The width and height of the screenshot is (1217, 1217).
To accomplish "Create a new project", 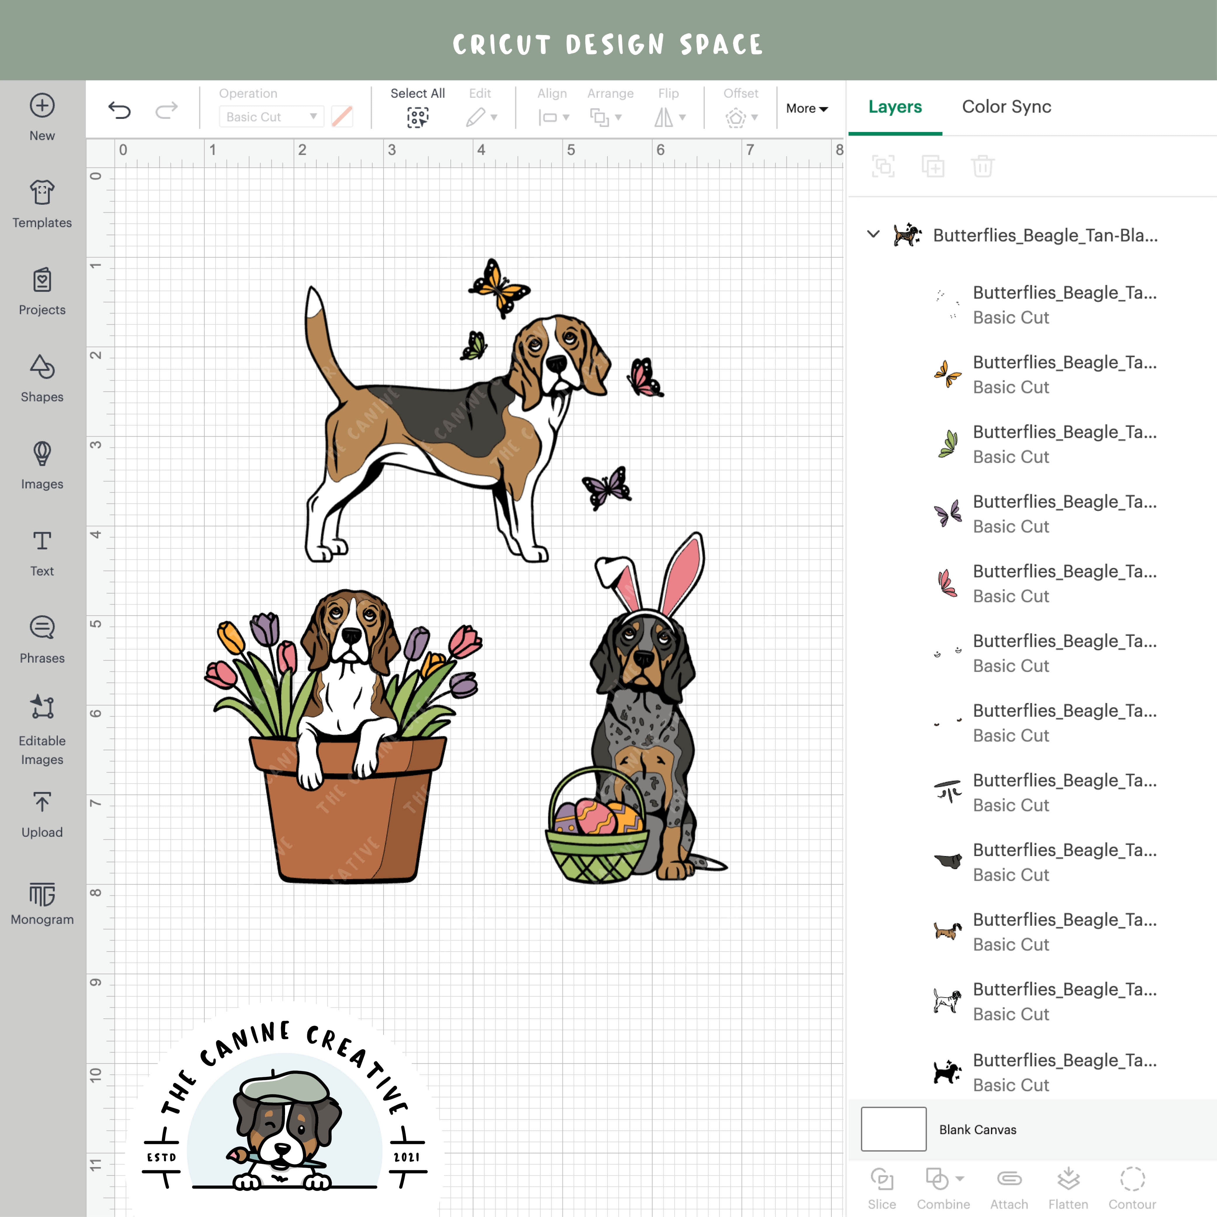I will (x=41, y=113).
